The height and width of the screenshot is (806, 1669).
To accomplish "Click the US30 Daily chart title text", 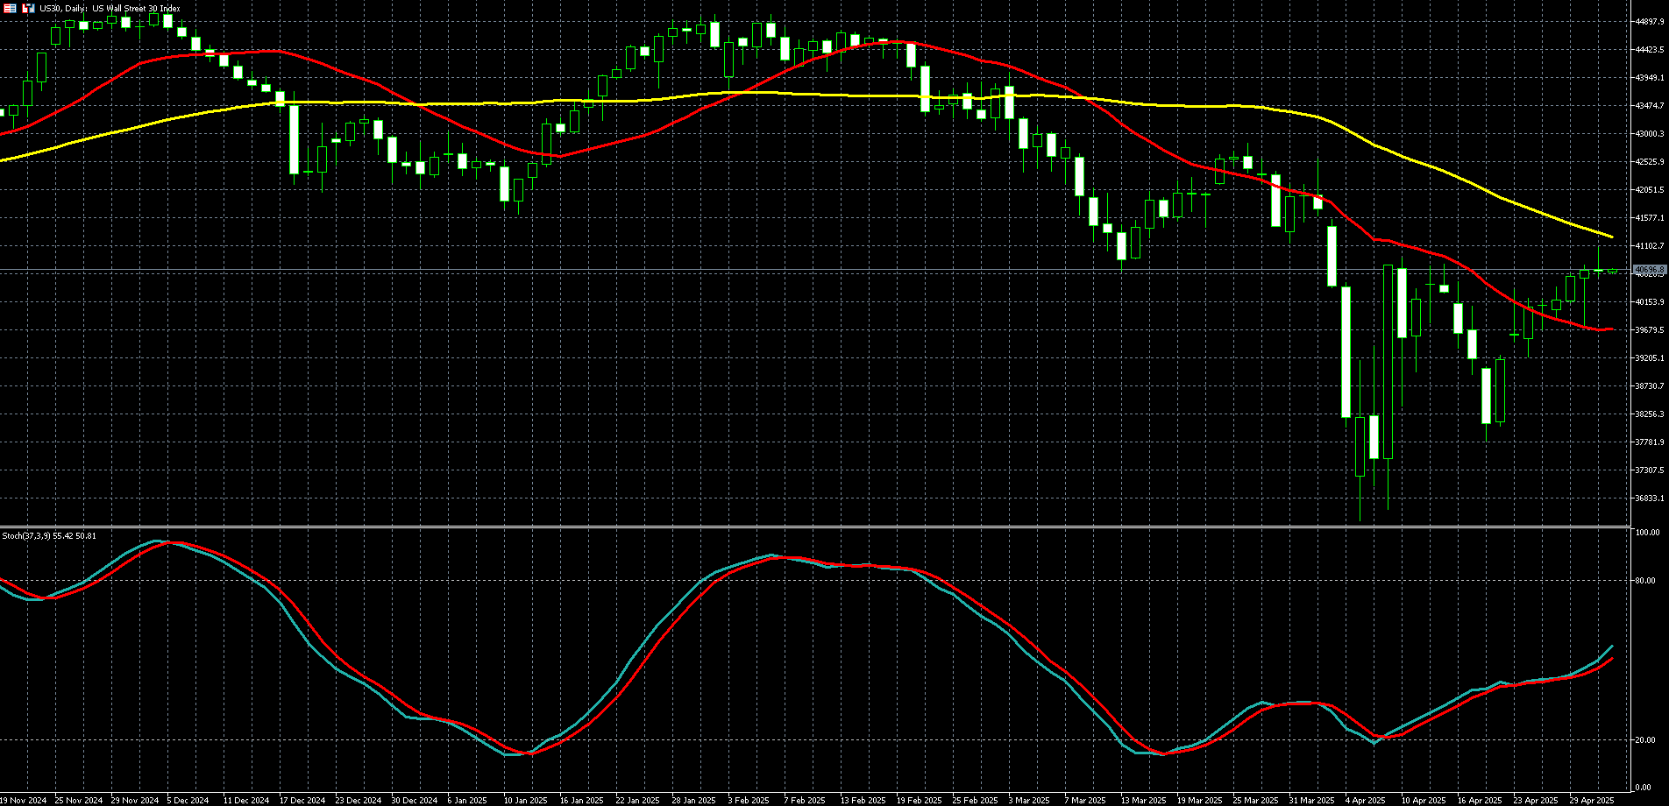I will coord(110,8).
